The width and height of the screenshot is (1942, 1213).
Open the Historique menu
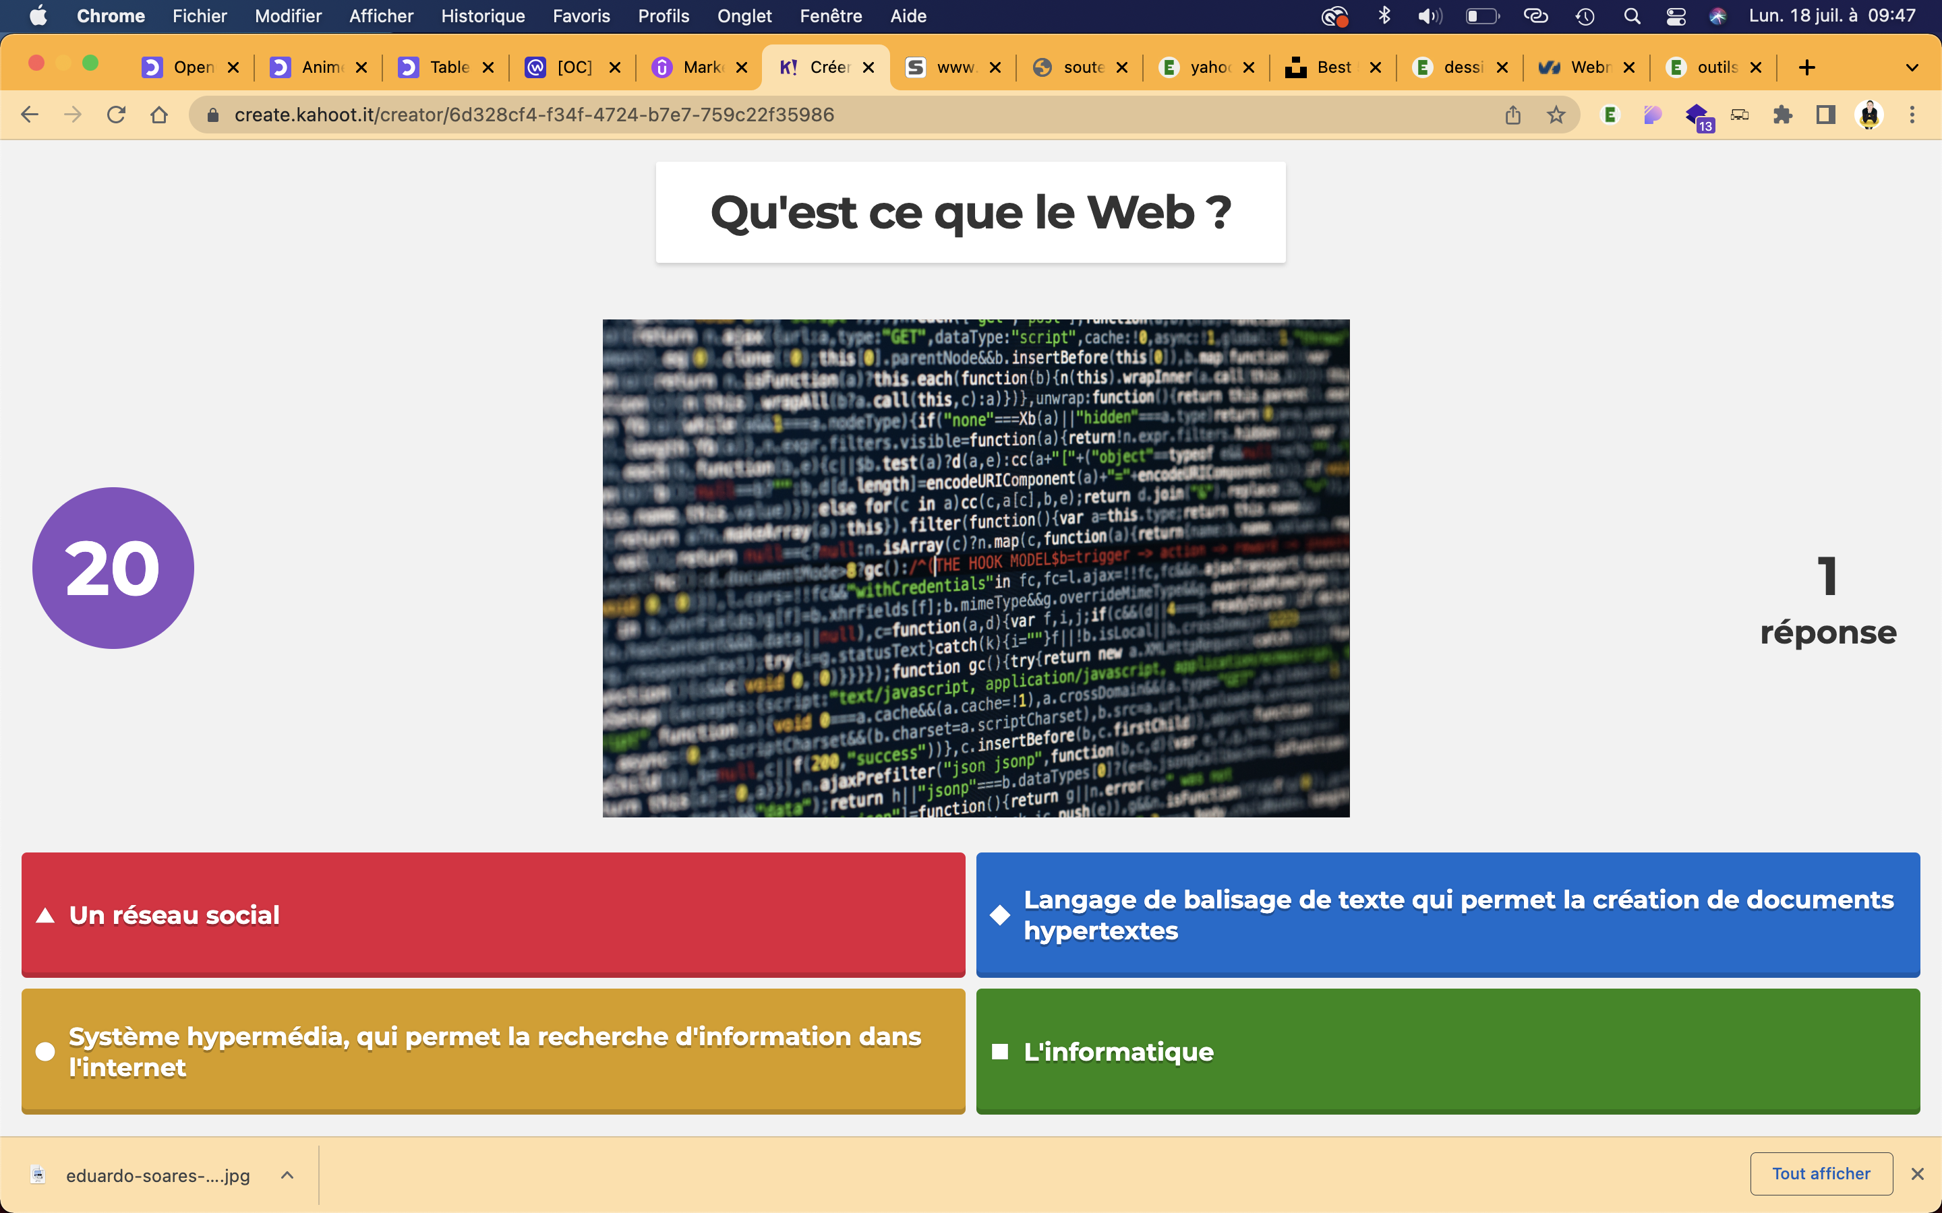click(x=482, y=16)
